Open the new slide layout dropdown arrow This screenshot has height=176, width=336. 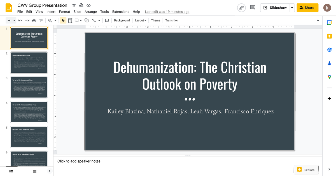pos(14,20)
